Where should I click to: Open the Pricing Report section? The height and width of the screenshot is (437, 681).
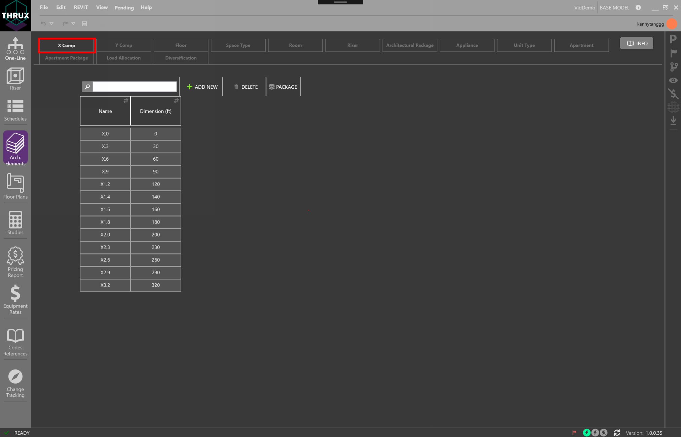click(15, 262)
